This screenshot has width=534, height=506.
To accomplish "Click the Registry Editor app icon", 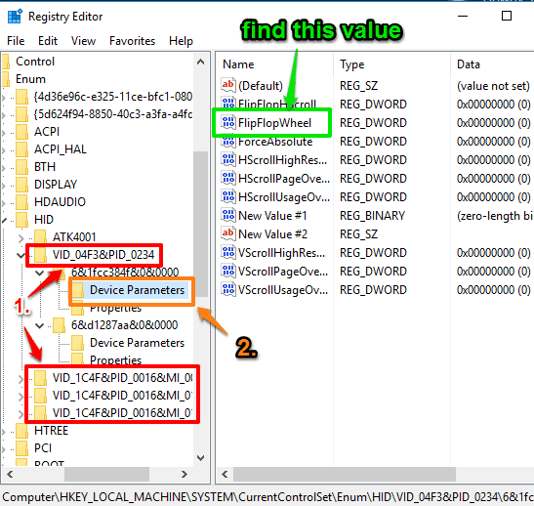I will [x=15, y=17].
